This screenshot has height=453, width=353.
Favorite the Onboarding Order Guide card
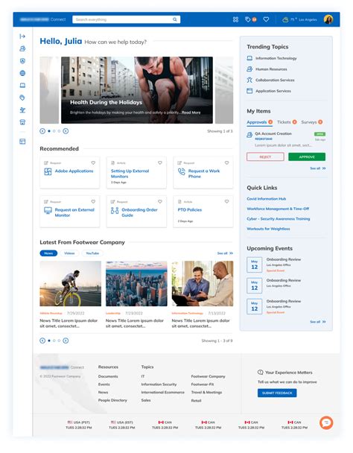160,202
